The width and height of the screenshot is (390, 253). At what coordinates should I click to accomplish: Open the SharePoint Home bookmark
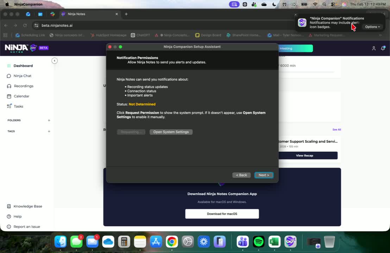(x=244, y=35)
